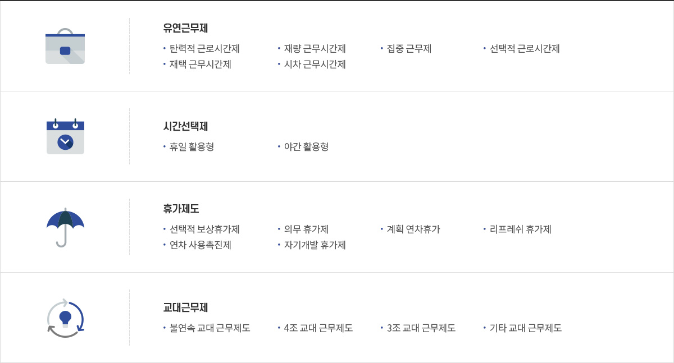Select 기타 교대 근무제도
674x363 pixels.
click(525, 328)
